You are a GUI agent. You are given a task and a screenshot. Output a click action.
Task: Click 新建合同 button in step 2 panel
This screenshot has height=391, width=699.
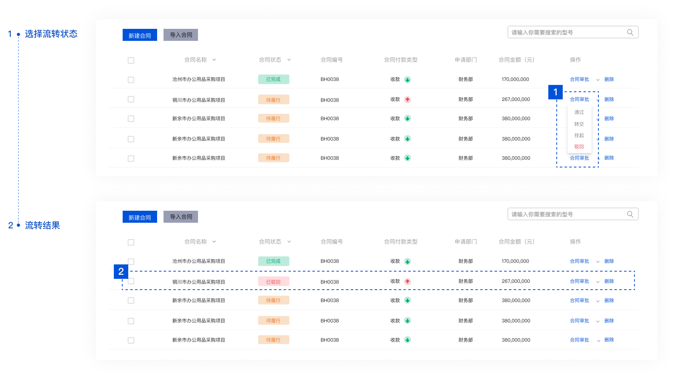click(x=140, y=217)
